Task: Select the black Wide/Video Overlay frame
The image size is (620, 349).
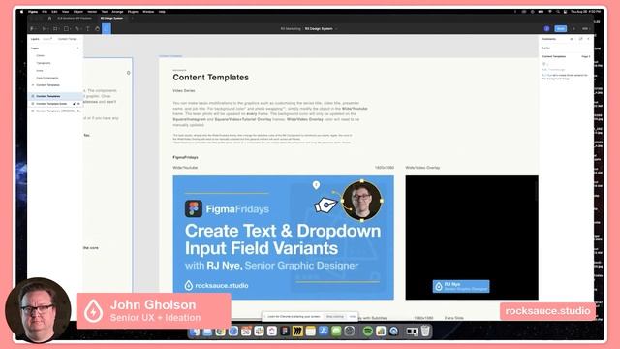Action: click(472, 238)
